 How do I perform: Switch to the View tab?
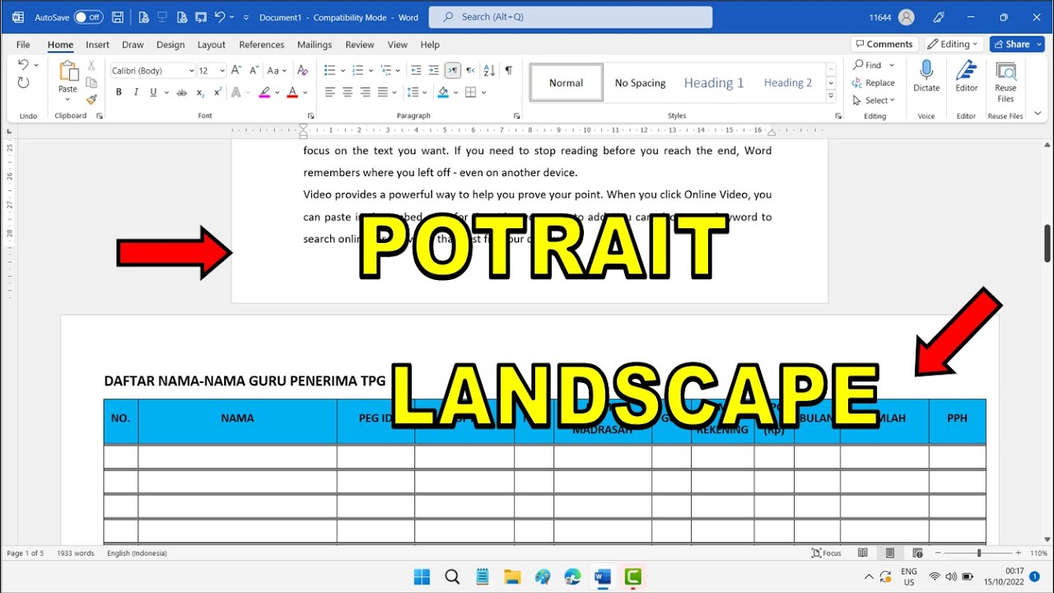(398, 44)
